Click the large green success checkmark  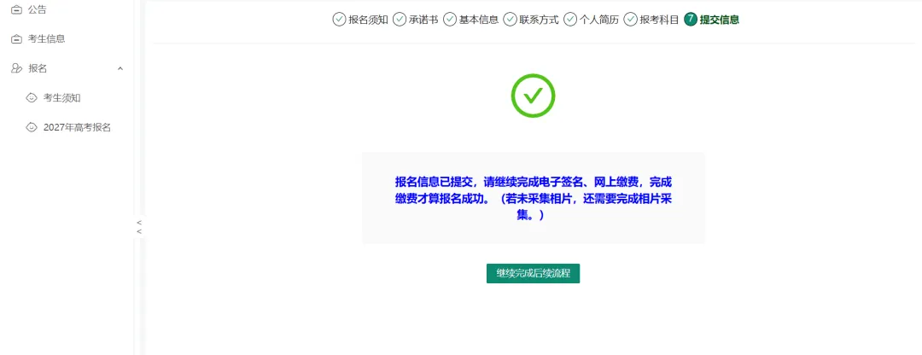click(x=533, y=96)
